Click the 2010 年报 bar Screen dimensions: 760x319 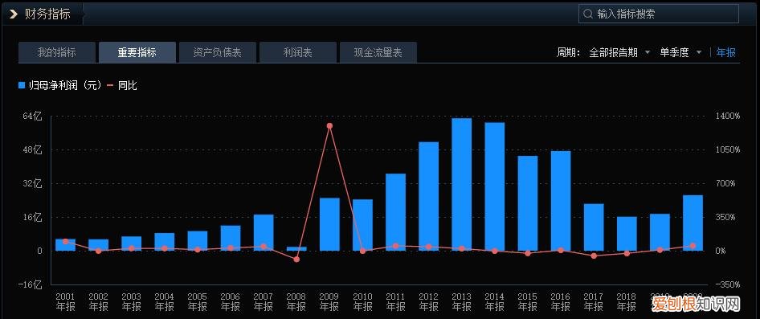pos(362,225)
